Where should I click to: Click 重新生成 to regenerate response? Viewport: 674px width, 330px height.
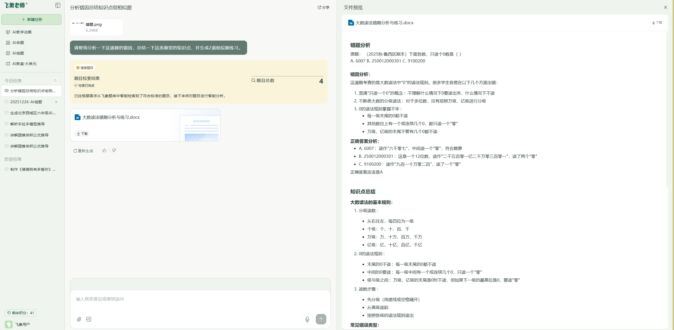click(83, 151)
